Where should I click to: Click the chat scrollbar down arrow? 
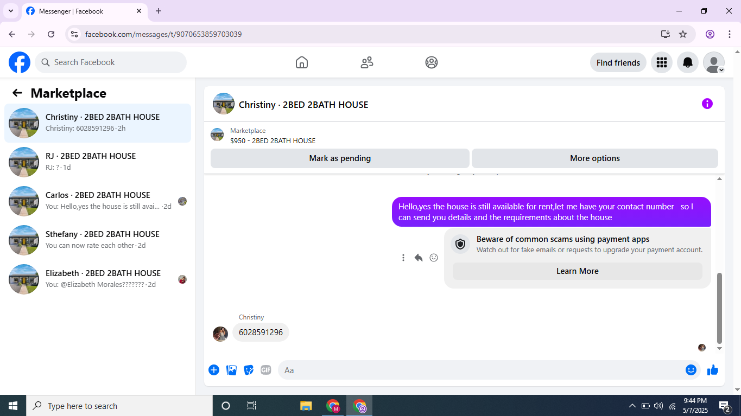click(x=720, y=348)
